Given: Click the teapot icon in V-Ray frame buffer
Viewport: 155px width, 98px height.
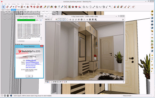Looking at the screenshot, I should coord(123,19).
